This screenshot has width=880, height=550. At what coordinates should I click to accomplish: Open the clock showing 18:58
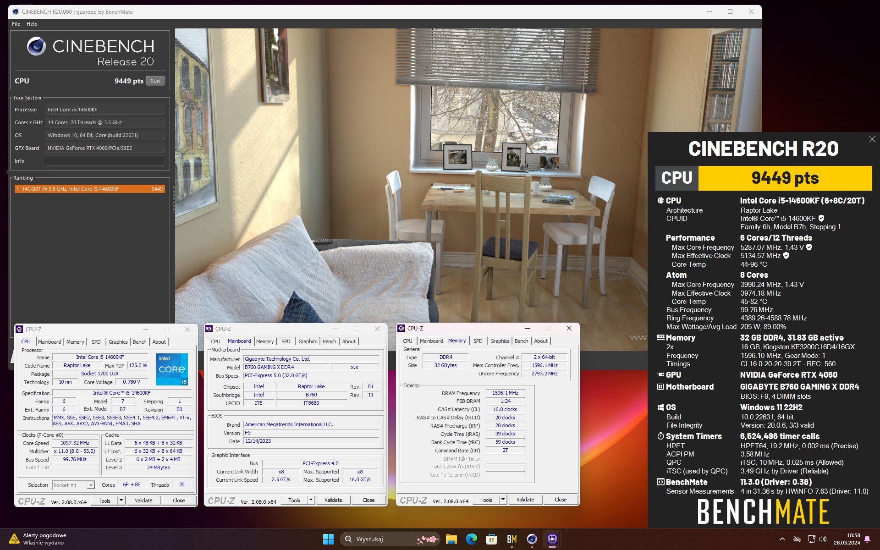(x=847, y=539)
